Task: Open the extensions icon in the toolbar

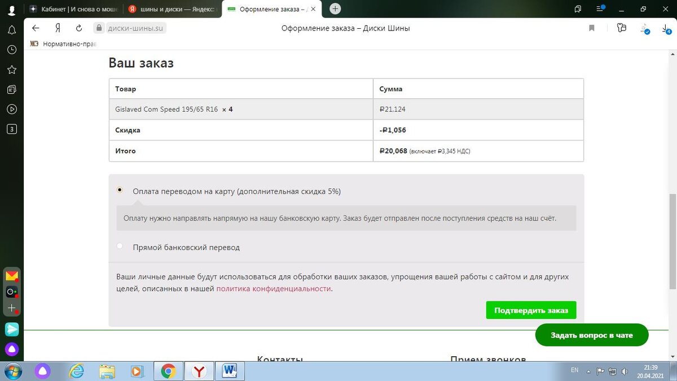Action: (622, 28)
